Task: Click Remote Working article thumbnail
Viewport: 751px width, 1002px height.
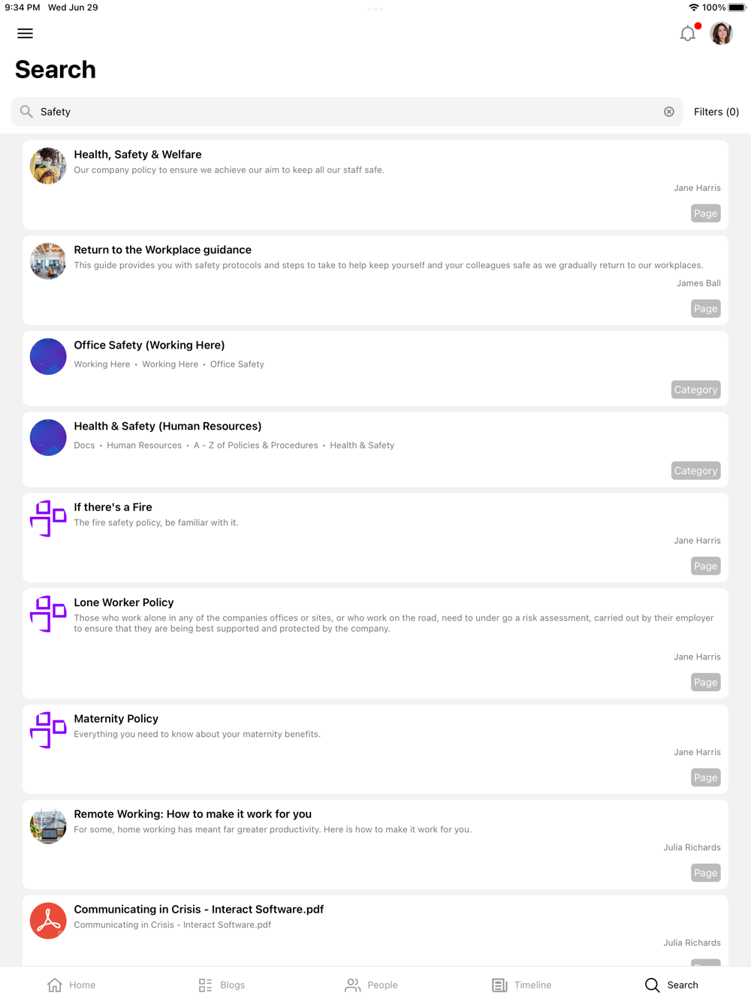Action: click(x=48, y=825)
